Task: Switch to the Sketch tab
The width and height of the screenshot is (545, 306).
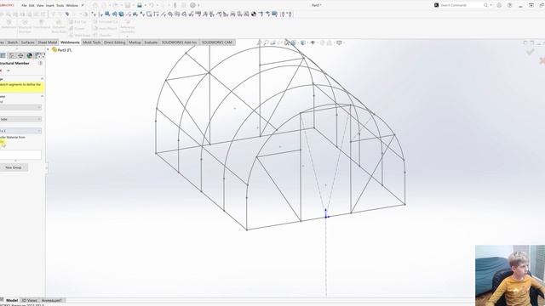Action: [x=13, y=42]
